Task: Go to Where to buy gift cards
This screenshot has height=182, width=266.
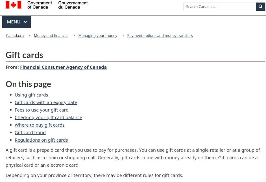Action: [x=39, y=125]
